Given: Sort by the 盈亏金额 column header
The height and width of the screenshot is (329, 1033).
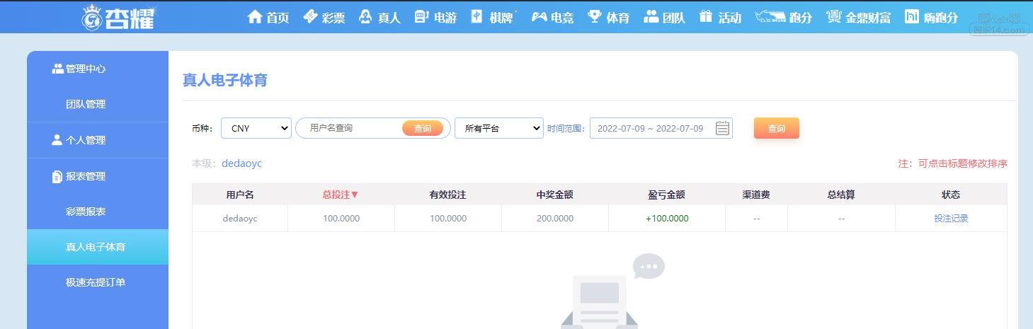Looking at the screenshot, I should point(666,195).
